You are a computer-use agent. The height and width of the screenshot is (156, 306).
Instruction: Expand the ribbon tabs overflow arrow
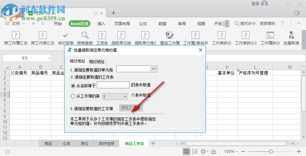tap(227, 24)
